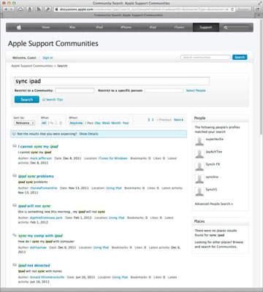
Task: Filter results to past Week
Action: (x=106, y=123)
